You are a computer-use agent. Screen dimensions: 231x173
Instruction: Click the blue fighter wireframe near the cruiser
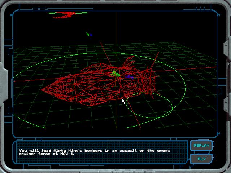click(x=129, y=77)
